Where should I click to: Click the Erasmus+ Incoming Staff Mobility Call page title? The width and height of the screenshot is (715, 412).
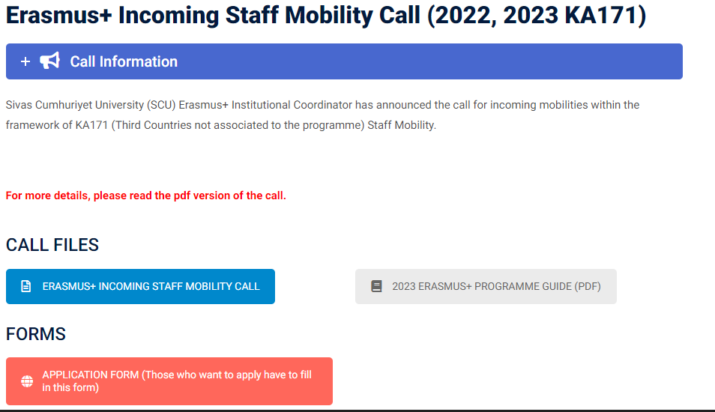[x=214, y=16]
